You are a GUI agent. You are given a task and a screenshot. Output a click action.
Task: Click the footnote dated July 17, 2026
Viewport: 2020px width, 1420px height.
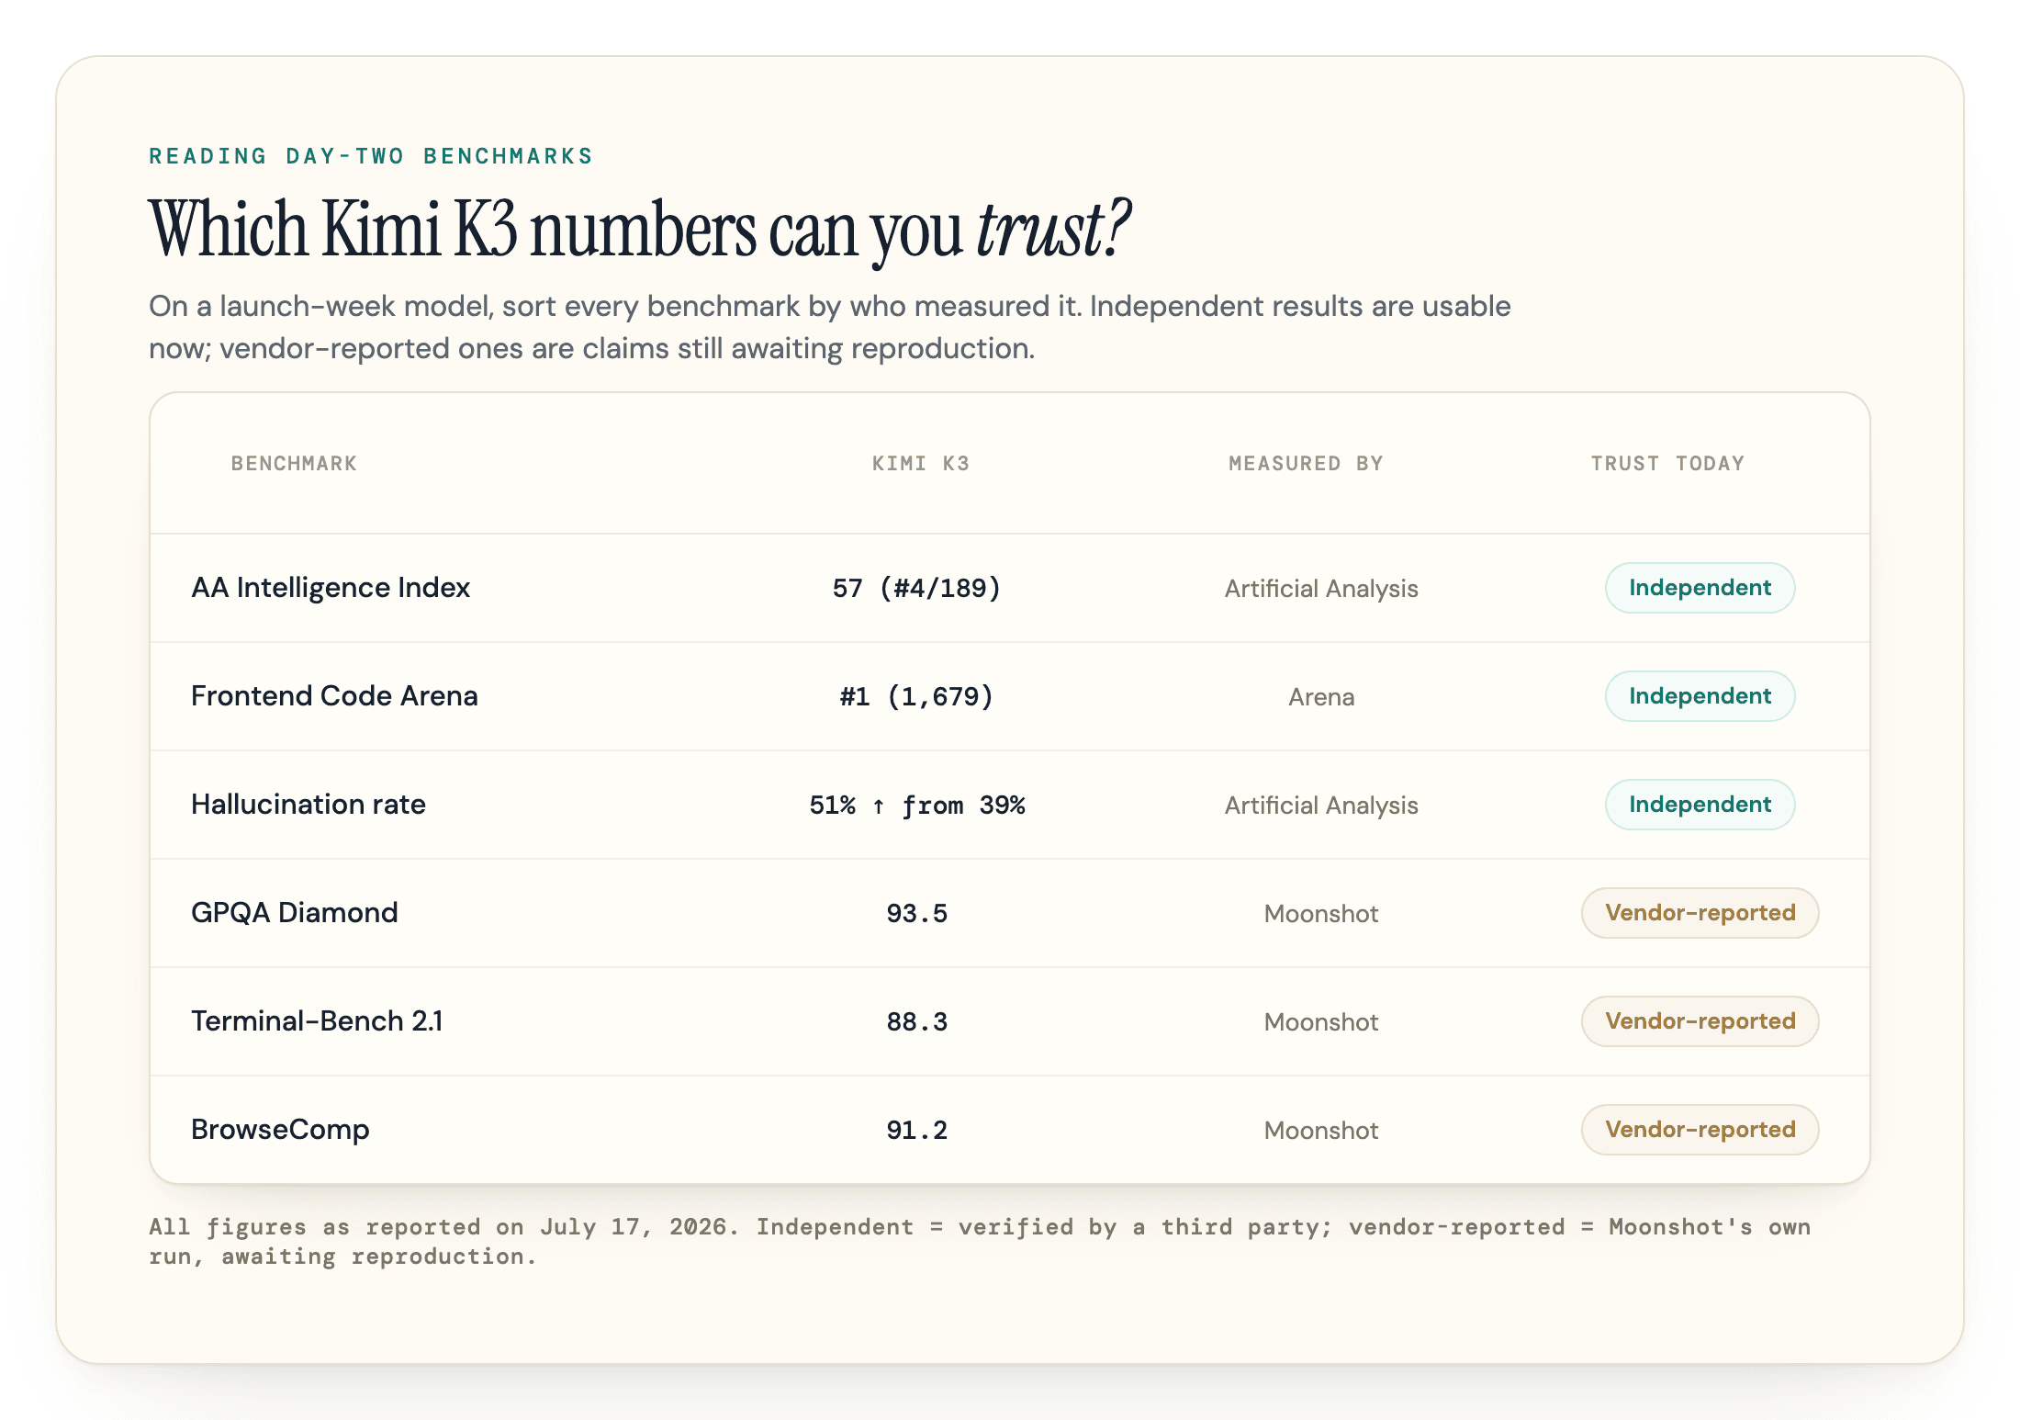[980, 1242]
